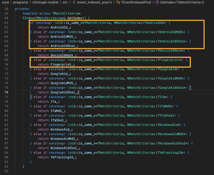Open the src breadcrumb segment

click(x=65, y=2)
